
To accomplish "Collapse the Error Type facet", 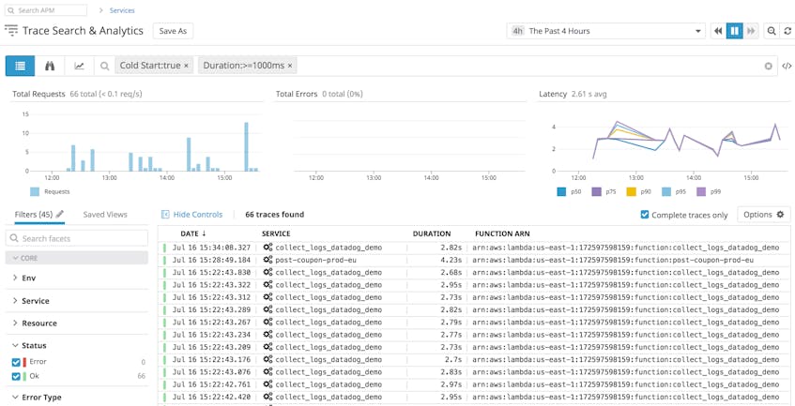I will point(14,398).
